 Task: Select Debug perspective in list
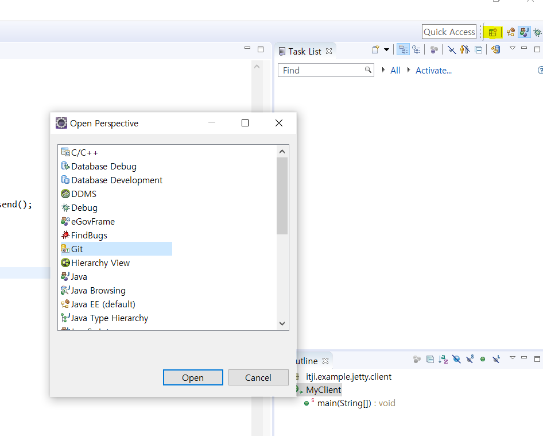[x=79, y=207]
